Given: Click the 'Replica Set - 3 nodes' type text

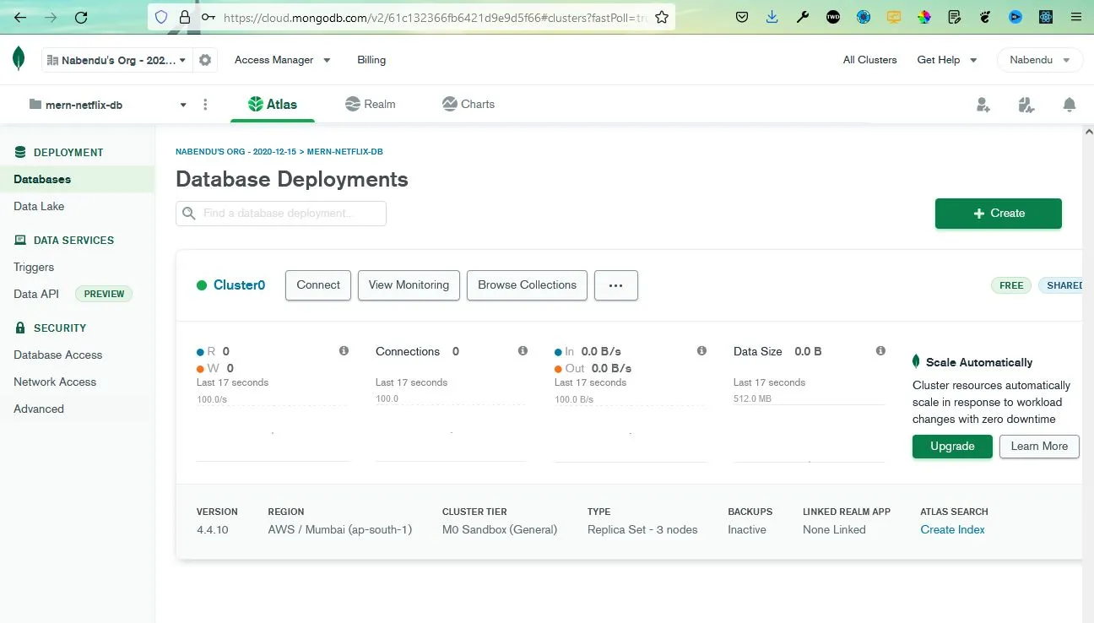Looking at the screenshot, I should click(x=642, y=529).
